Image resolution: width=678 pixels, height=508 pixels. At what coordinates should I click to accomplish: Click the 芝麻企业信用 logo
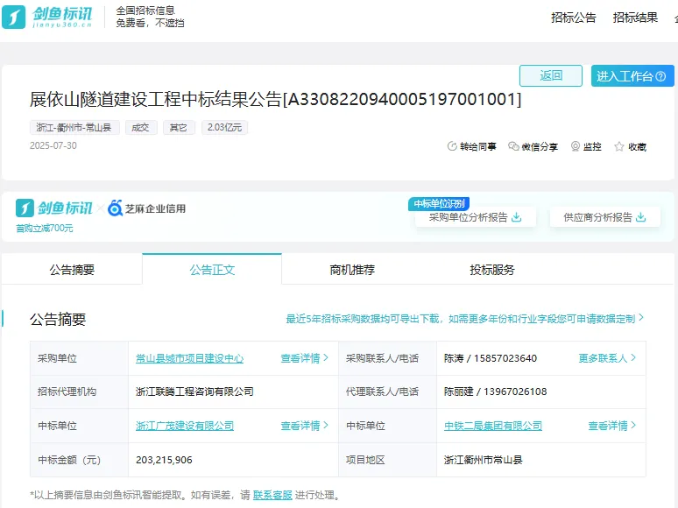pyautogui.click(x=146, y=208)
